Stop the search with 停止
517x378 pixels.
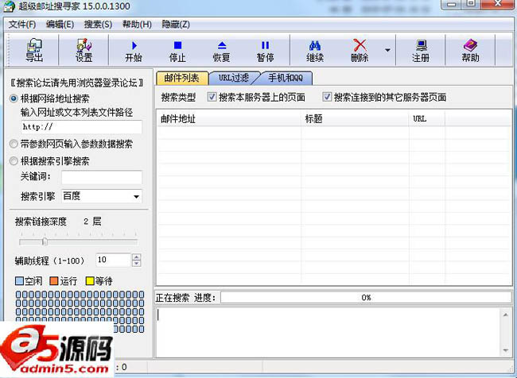click(x=177, y=51)
